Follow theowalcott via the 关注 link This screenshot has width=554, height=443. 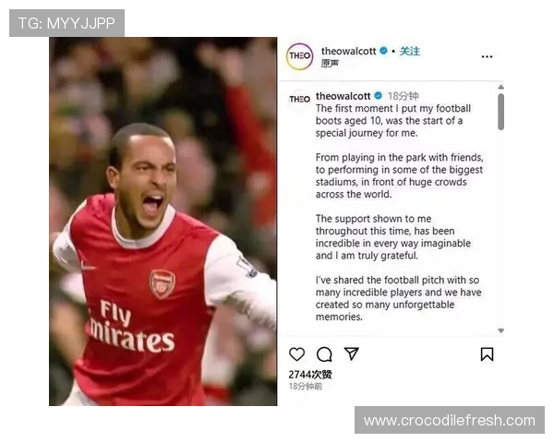pos(410,52)
